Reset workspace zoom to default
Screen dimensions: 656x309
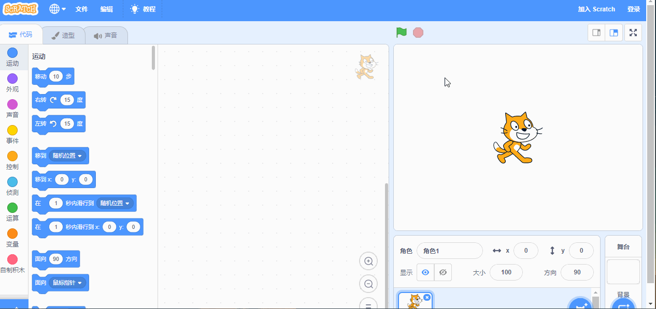tap(368, 304)
